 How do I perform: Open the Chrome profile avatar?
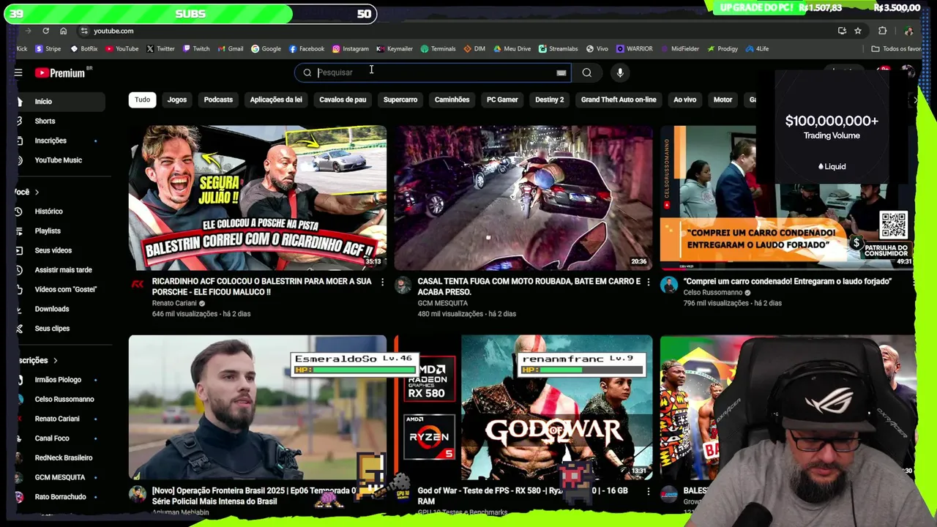[908, 31]
